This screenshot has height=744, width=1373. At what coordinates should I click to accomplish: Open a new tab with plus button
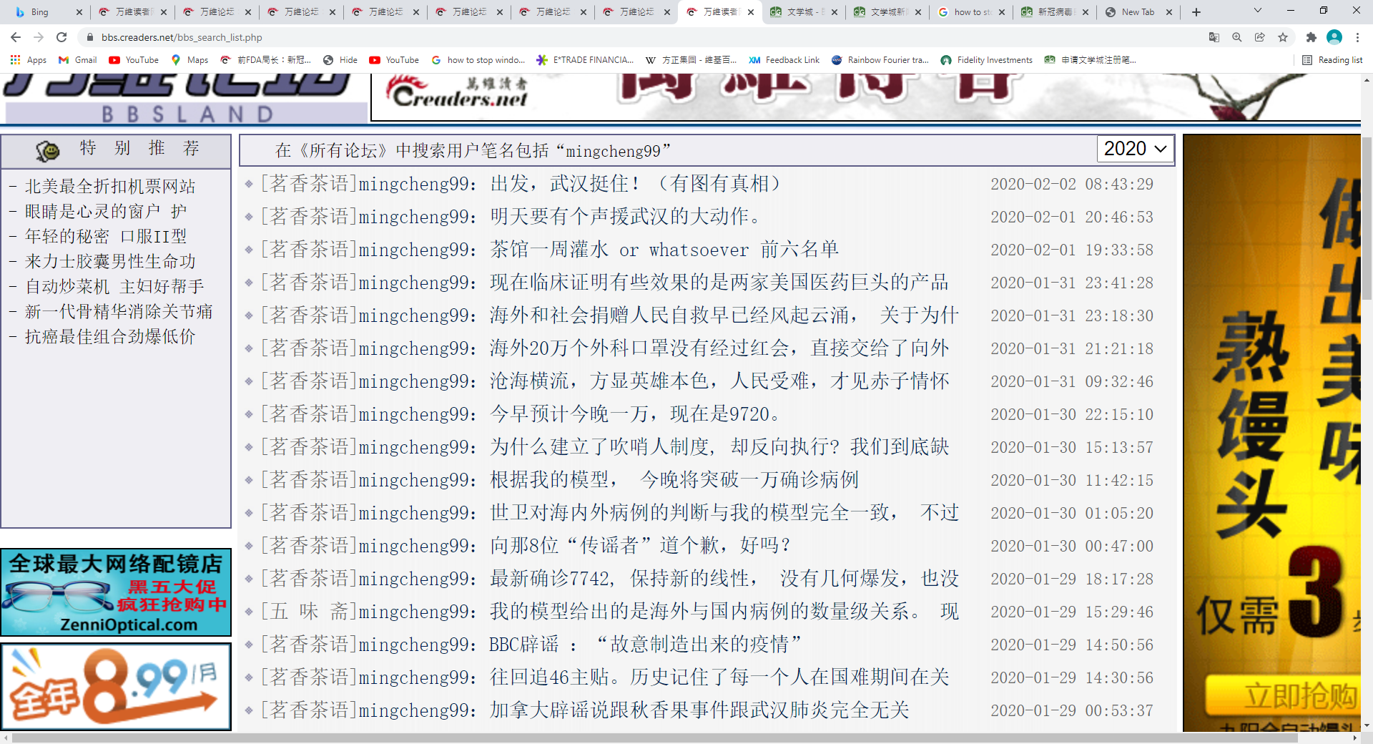click(x=1196, y=12)
